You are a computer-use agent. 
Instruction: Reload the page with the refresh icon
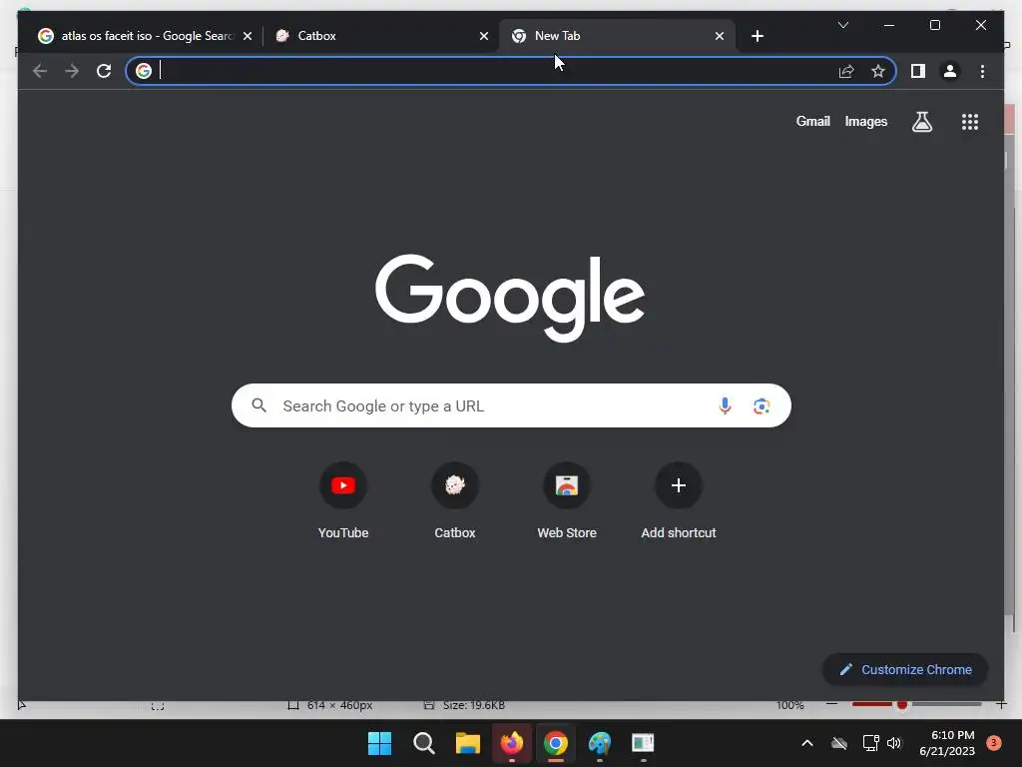tap(104, 71)
